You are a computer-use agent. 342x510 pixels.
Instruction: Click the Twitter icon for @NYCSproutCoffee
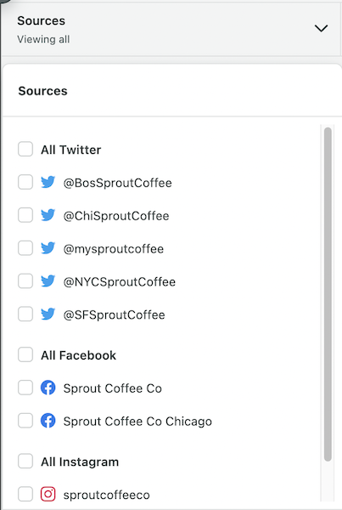click(x=48, y=281)
